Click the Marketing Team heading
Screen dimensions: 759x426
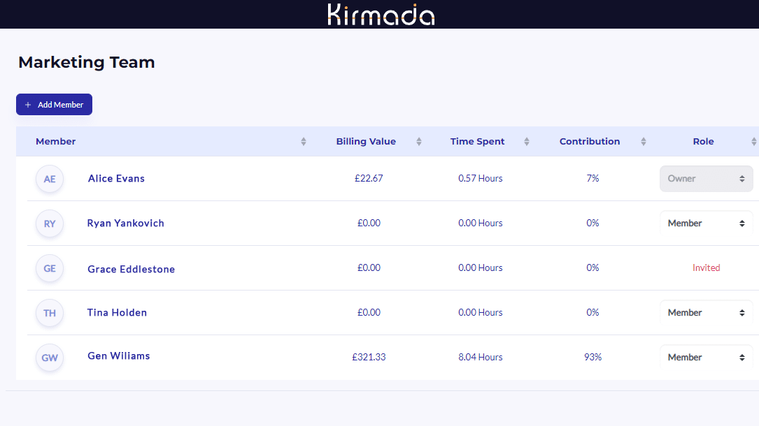tap(87, 62)
